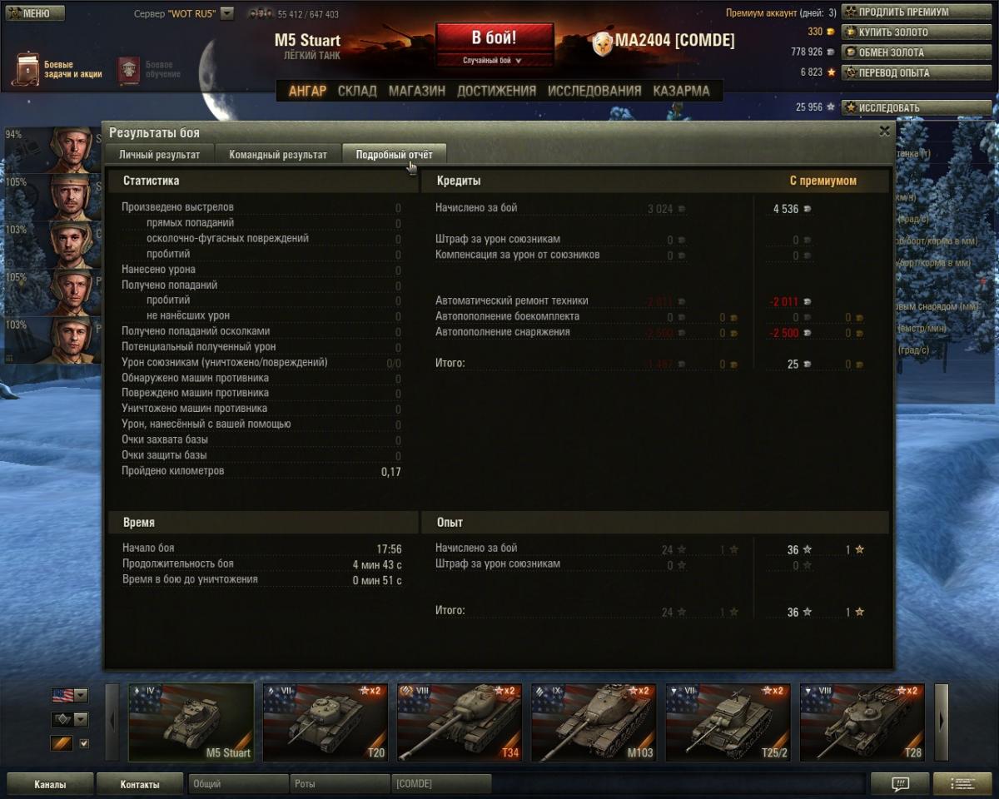The width and height of the screenshot is (999, 799).
Task: Open Каналы chat button
Action: click(50, 784)
